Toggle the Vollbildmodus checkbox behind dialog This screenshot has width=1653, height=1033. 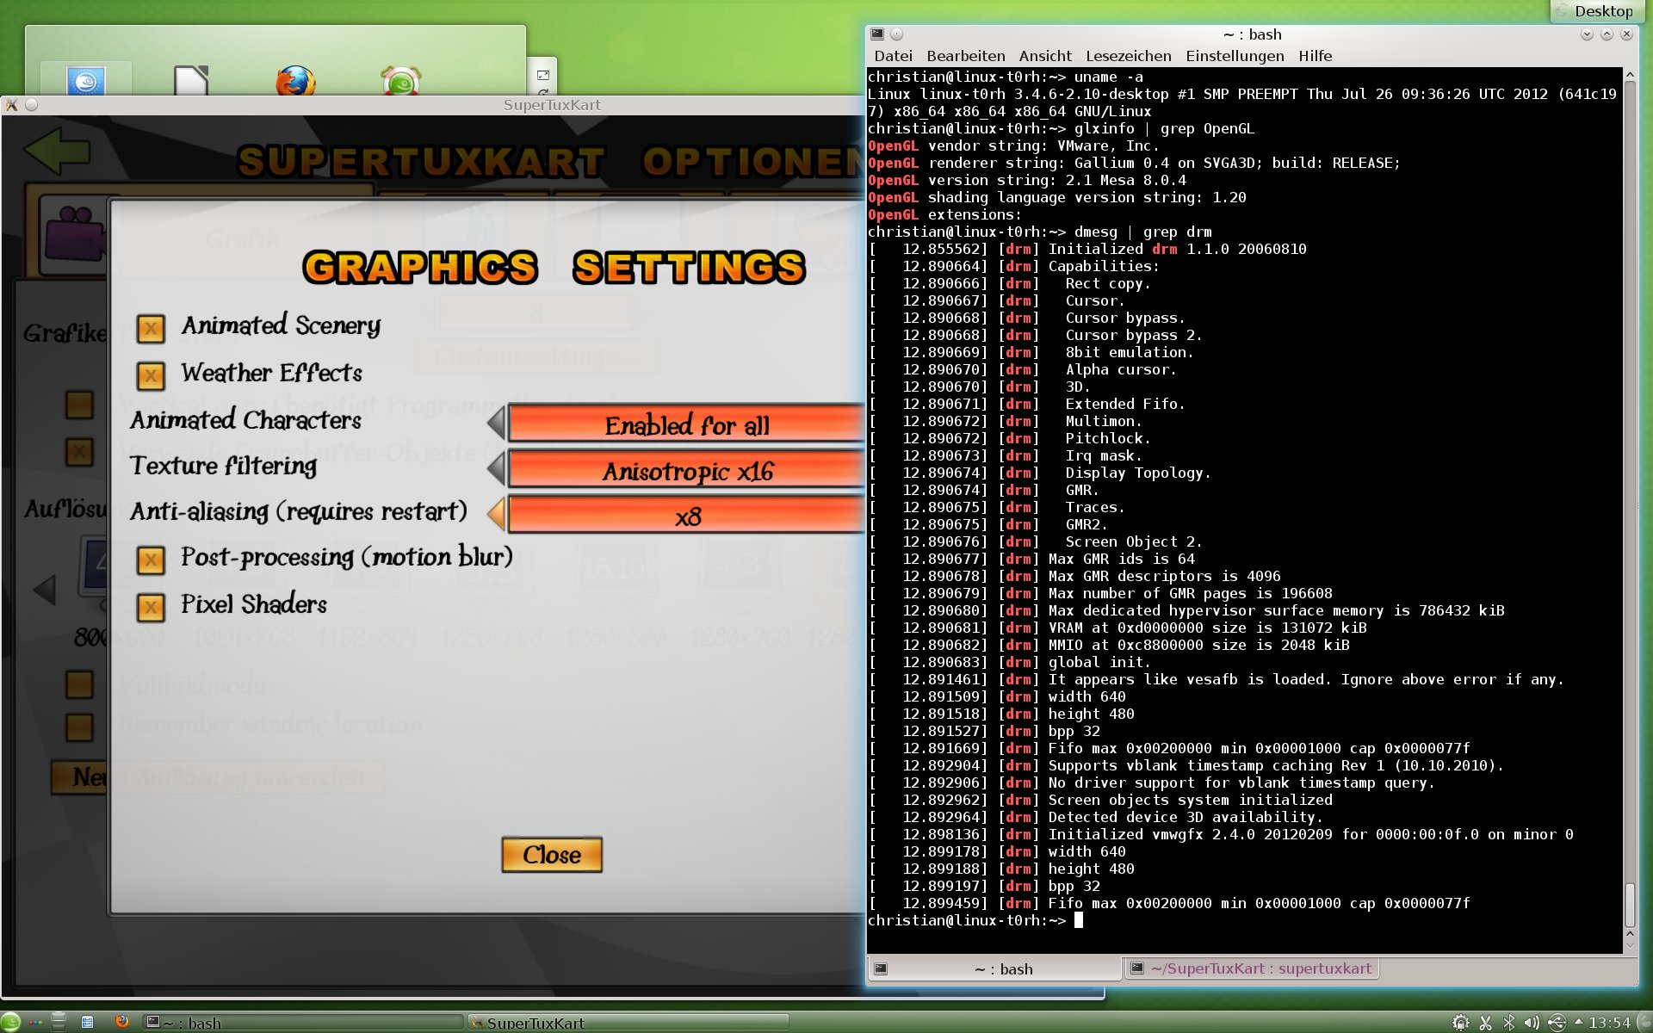pyautogui.click(x=79, y=684)
